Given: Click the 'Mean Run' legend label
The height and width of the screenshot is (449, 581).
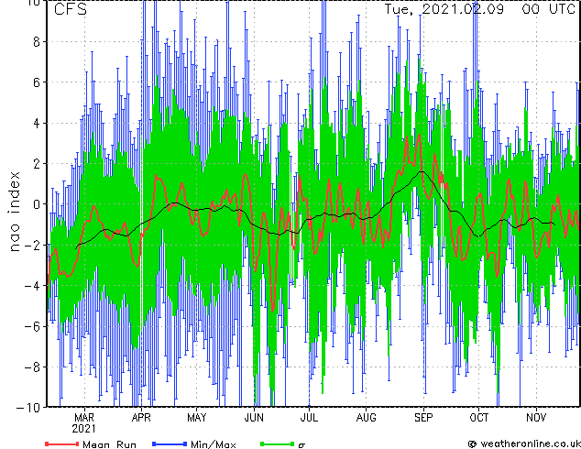Looking at the screenshot, I should pos(109,444).
